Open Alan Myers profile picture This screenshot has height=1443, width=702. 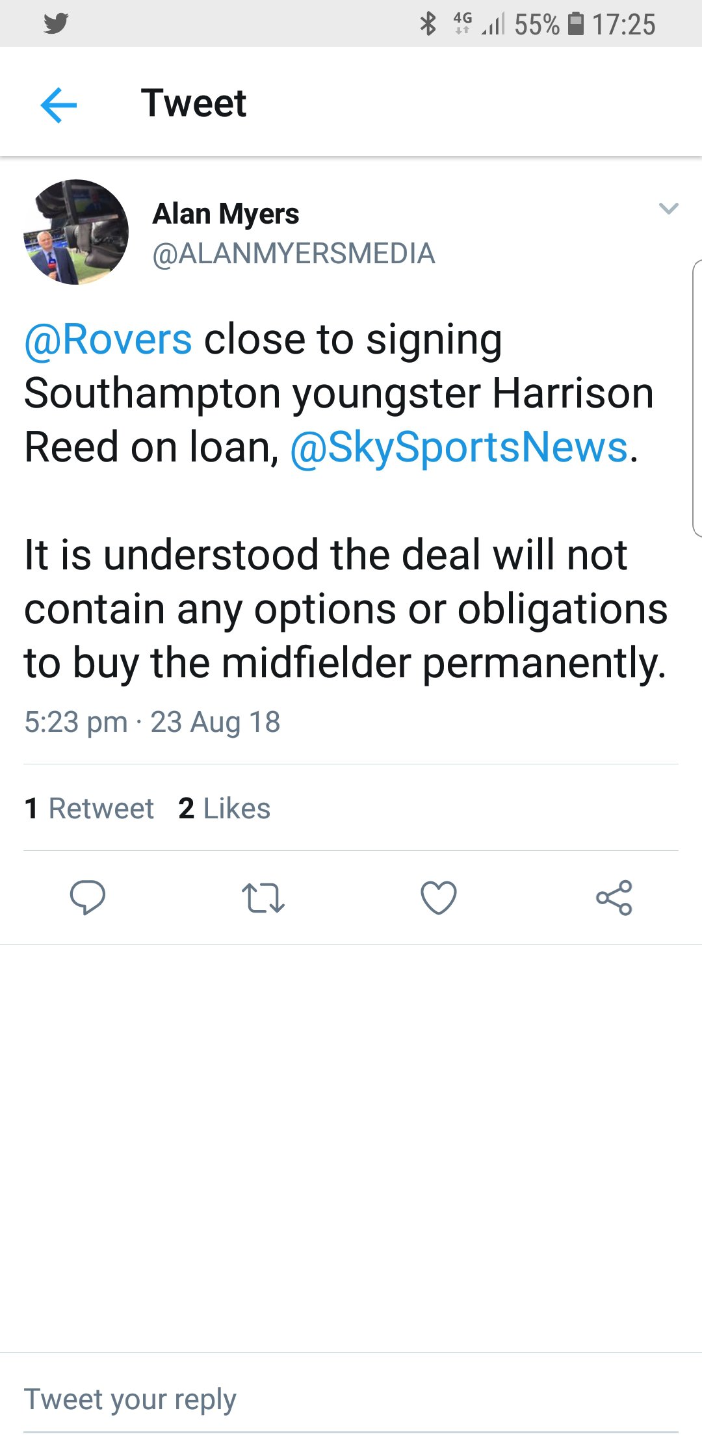pyautogui.click(x=76, y=232)
